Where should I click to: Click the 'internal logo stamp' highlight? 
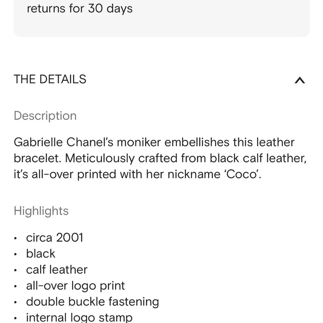click(x=79, y=318)
